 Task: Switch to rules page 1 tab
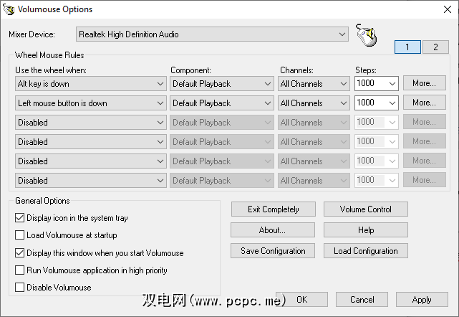tap(407, 47)
